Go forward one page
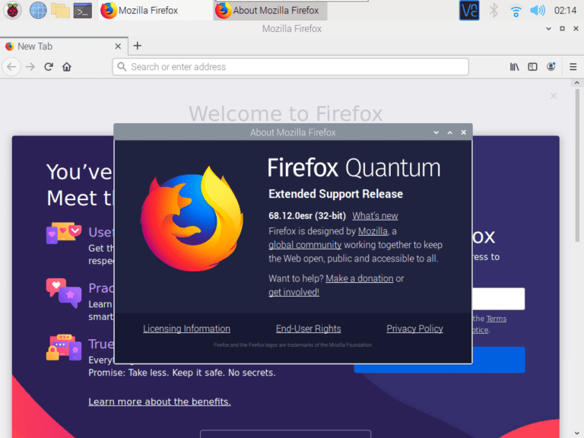This screenshot has width=584, height=438. coord(30,67)
